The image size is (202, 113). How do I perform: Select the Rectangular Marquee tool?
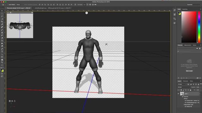[2, 13]
